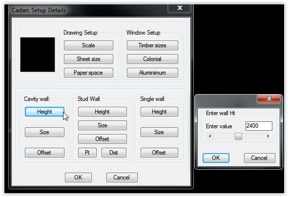The height and width of the screenshot is (197, 288).
Task: Confirm wall height with OK button
Action: coord(216,158)
